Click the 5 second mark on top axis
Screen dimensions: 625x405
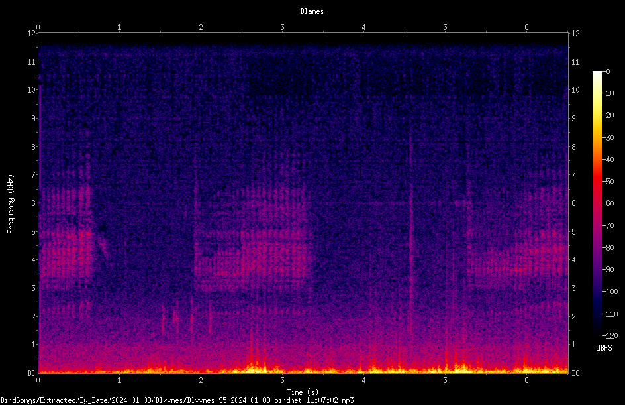click(x=445, y=27)
